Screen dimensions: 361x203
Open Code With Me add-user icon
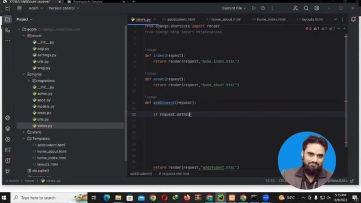296,8
